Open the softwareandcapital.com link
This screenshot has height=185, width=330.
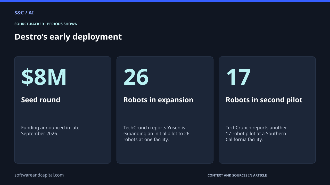coord(39,175)
